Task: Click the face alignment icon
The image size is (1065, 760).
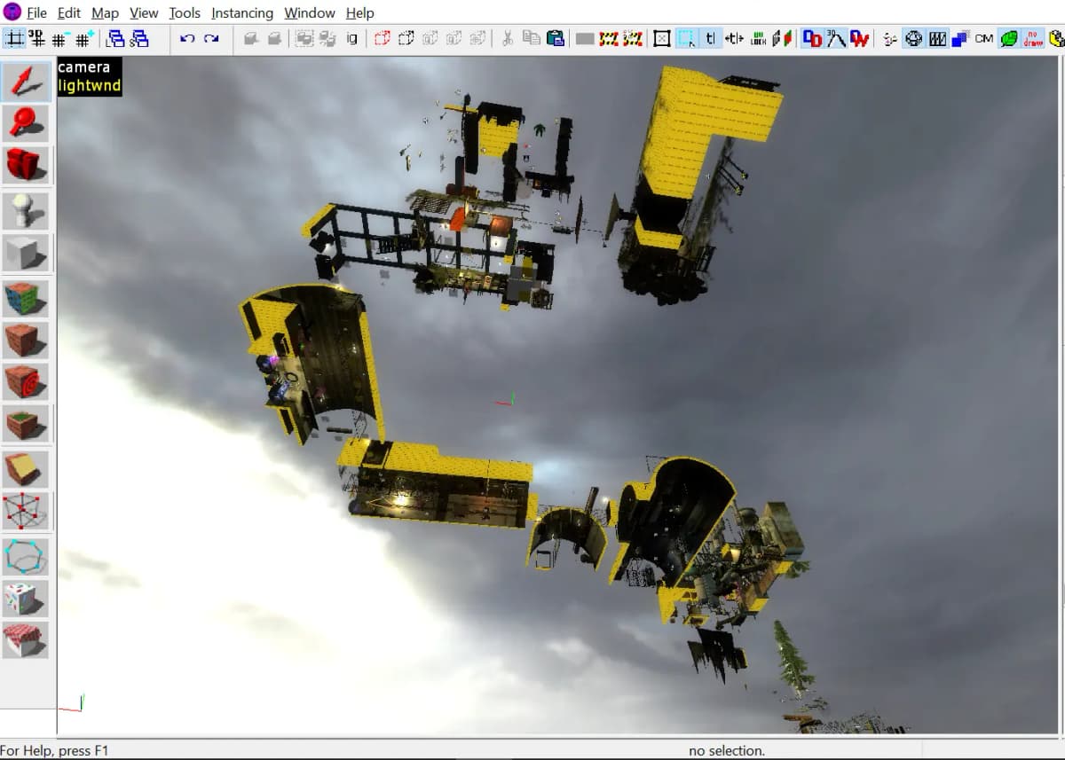Action: (x=782, y=38)
